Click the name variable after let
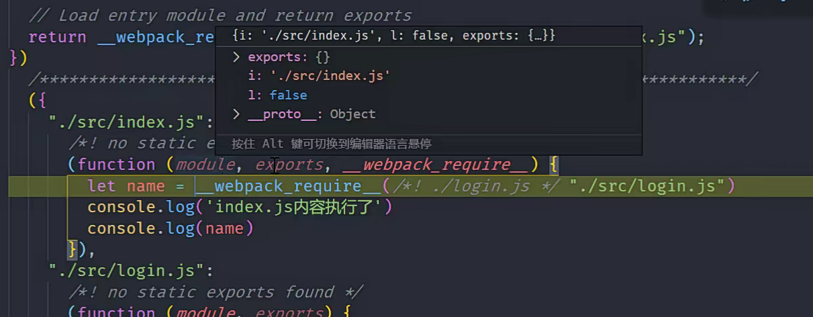The image size is (813, 317). [146, 186]
